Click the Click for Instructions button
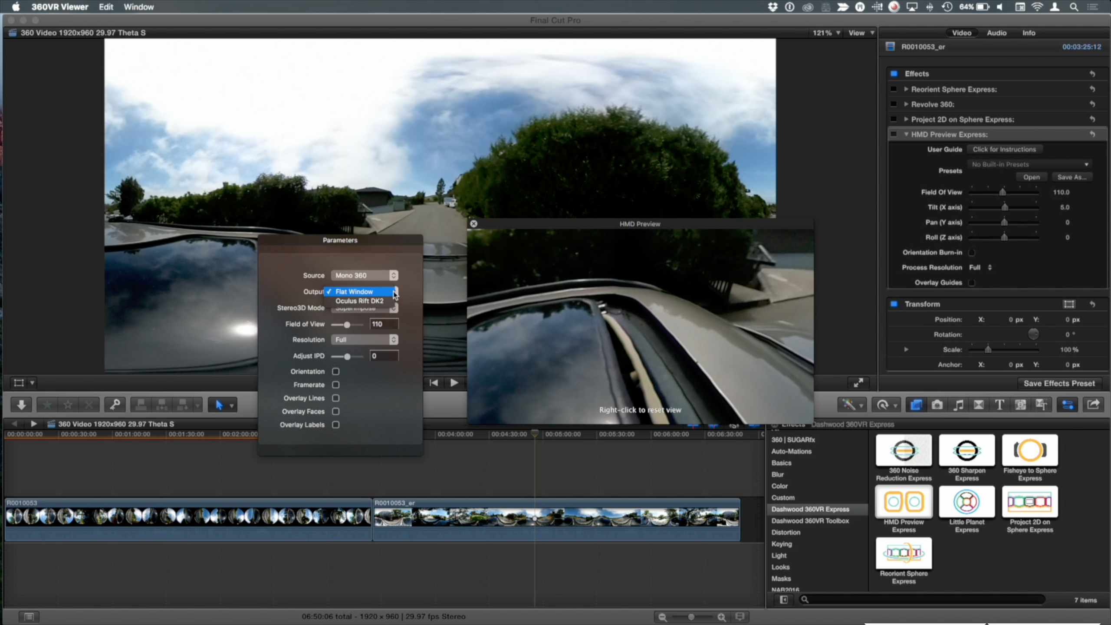 pos(1004,149)
